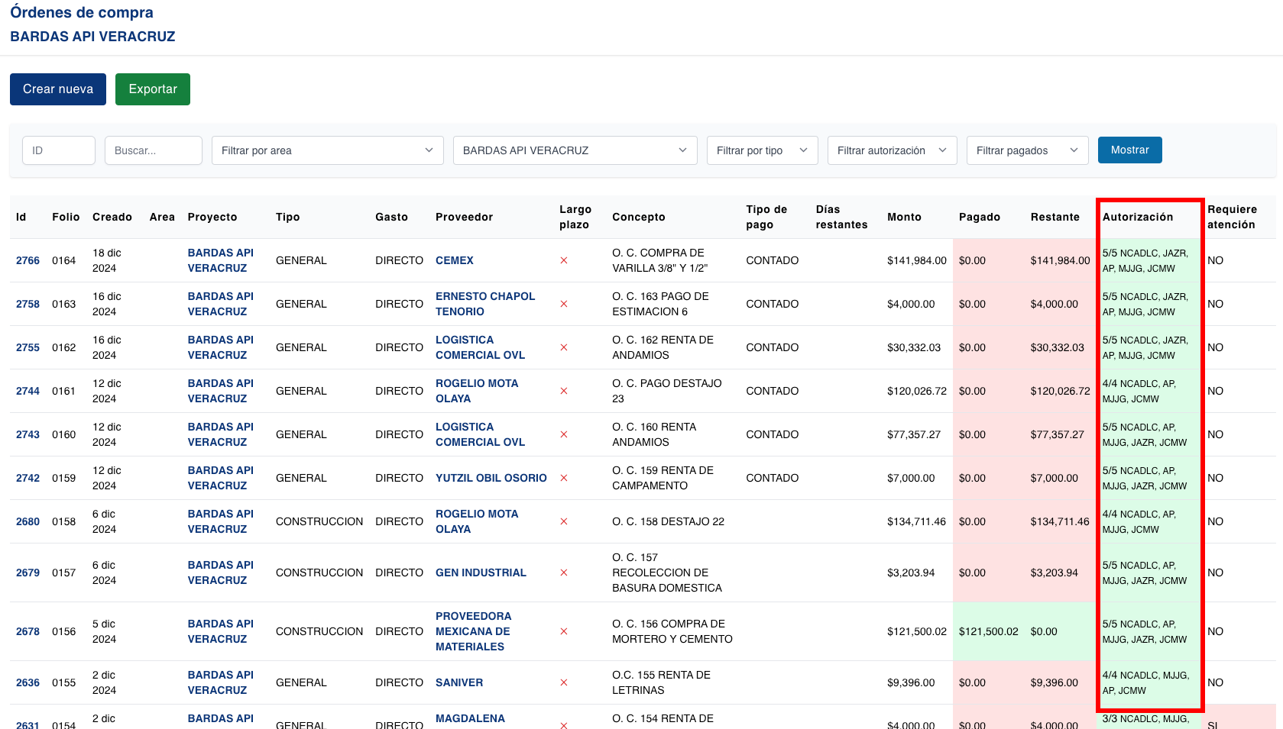The image size is (1283, 729).
Task: Click the red X in CEMEX row
Action: coord(564,260)
